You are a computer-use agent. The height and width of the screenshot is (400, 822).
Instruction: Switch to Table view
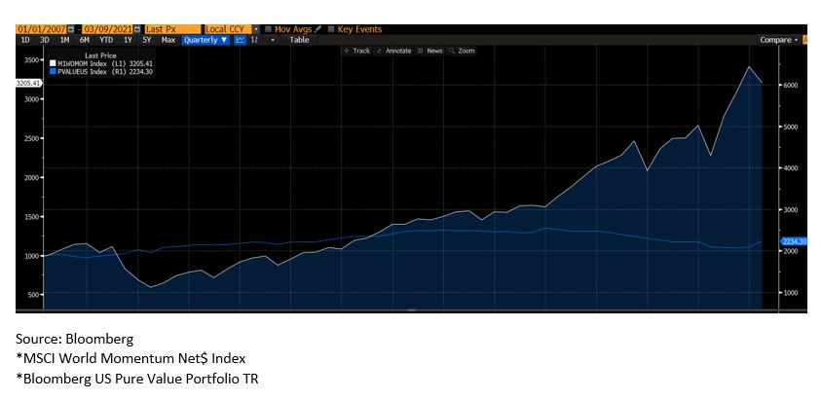pos(299,40)
